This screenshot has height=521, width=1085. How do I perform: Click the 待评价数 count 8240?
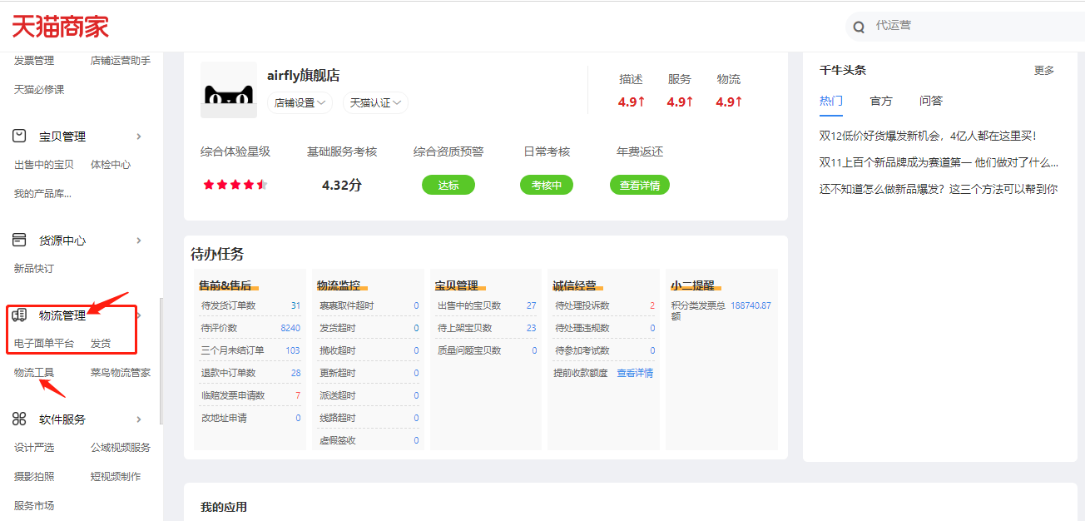coord(290,328)
